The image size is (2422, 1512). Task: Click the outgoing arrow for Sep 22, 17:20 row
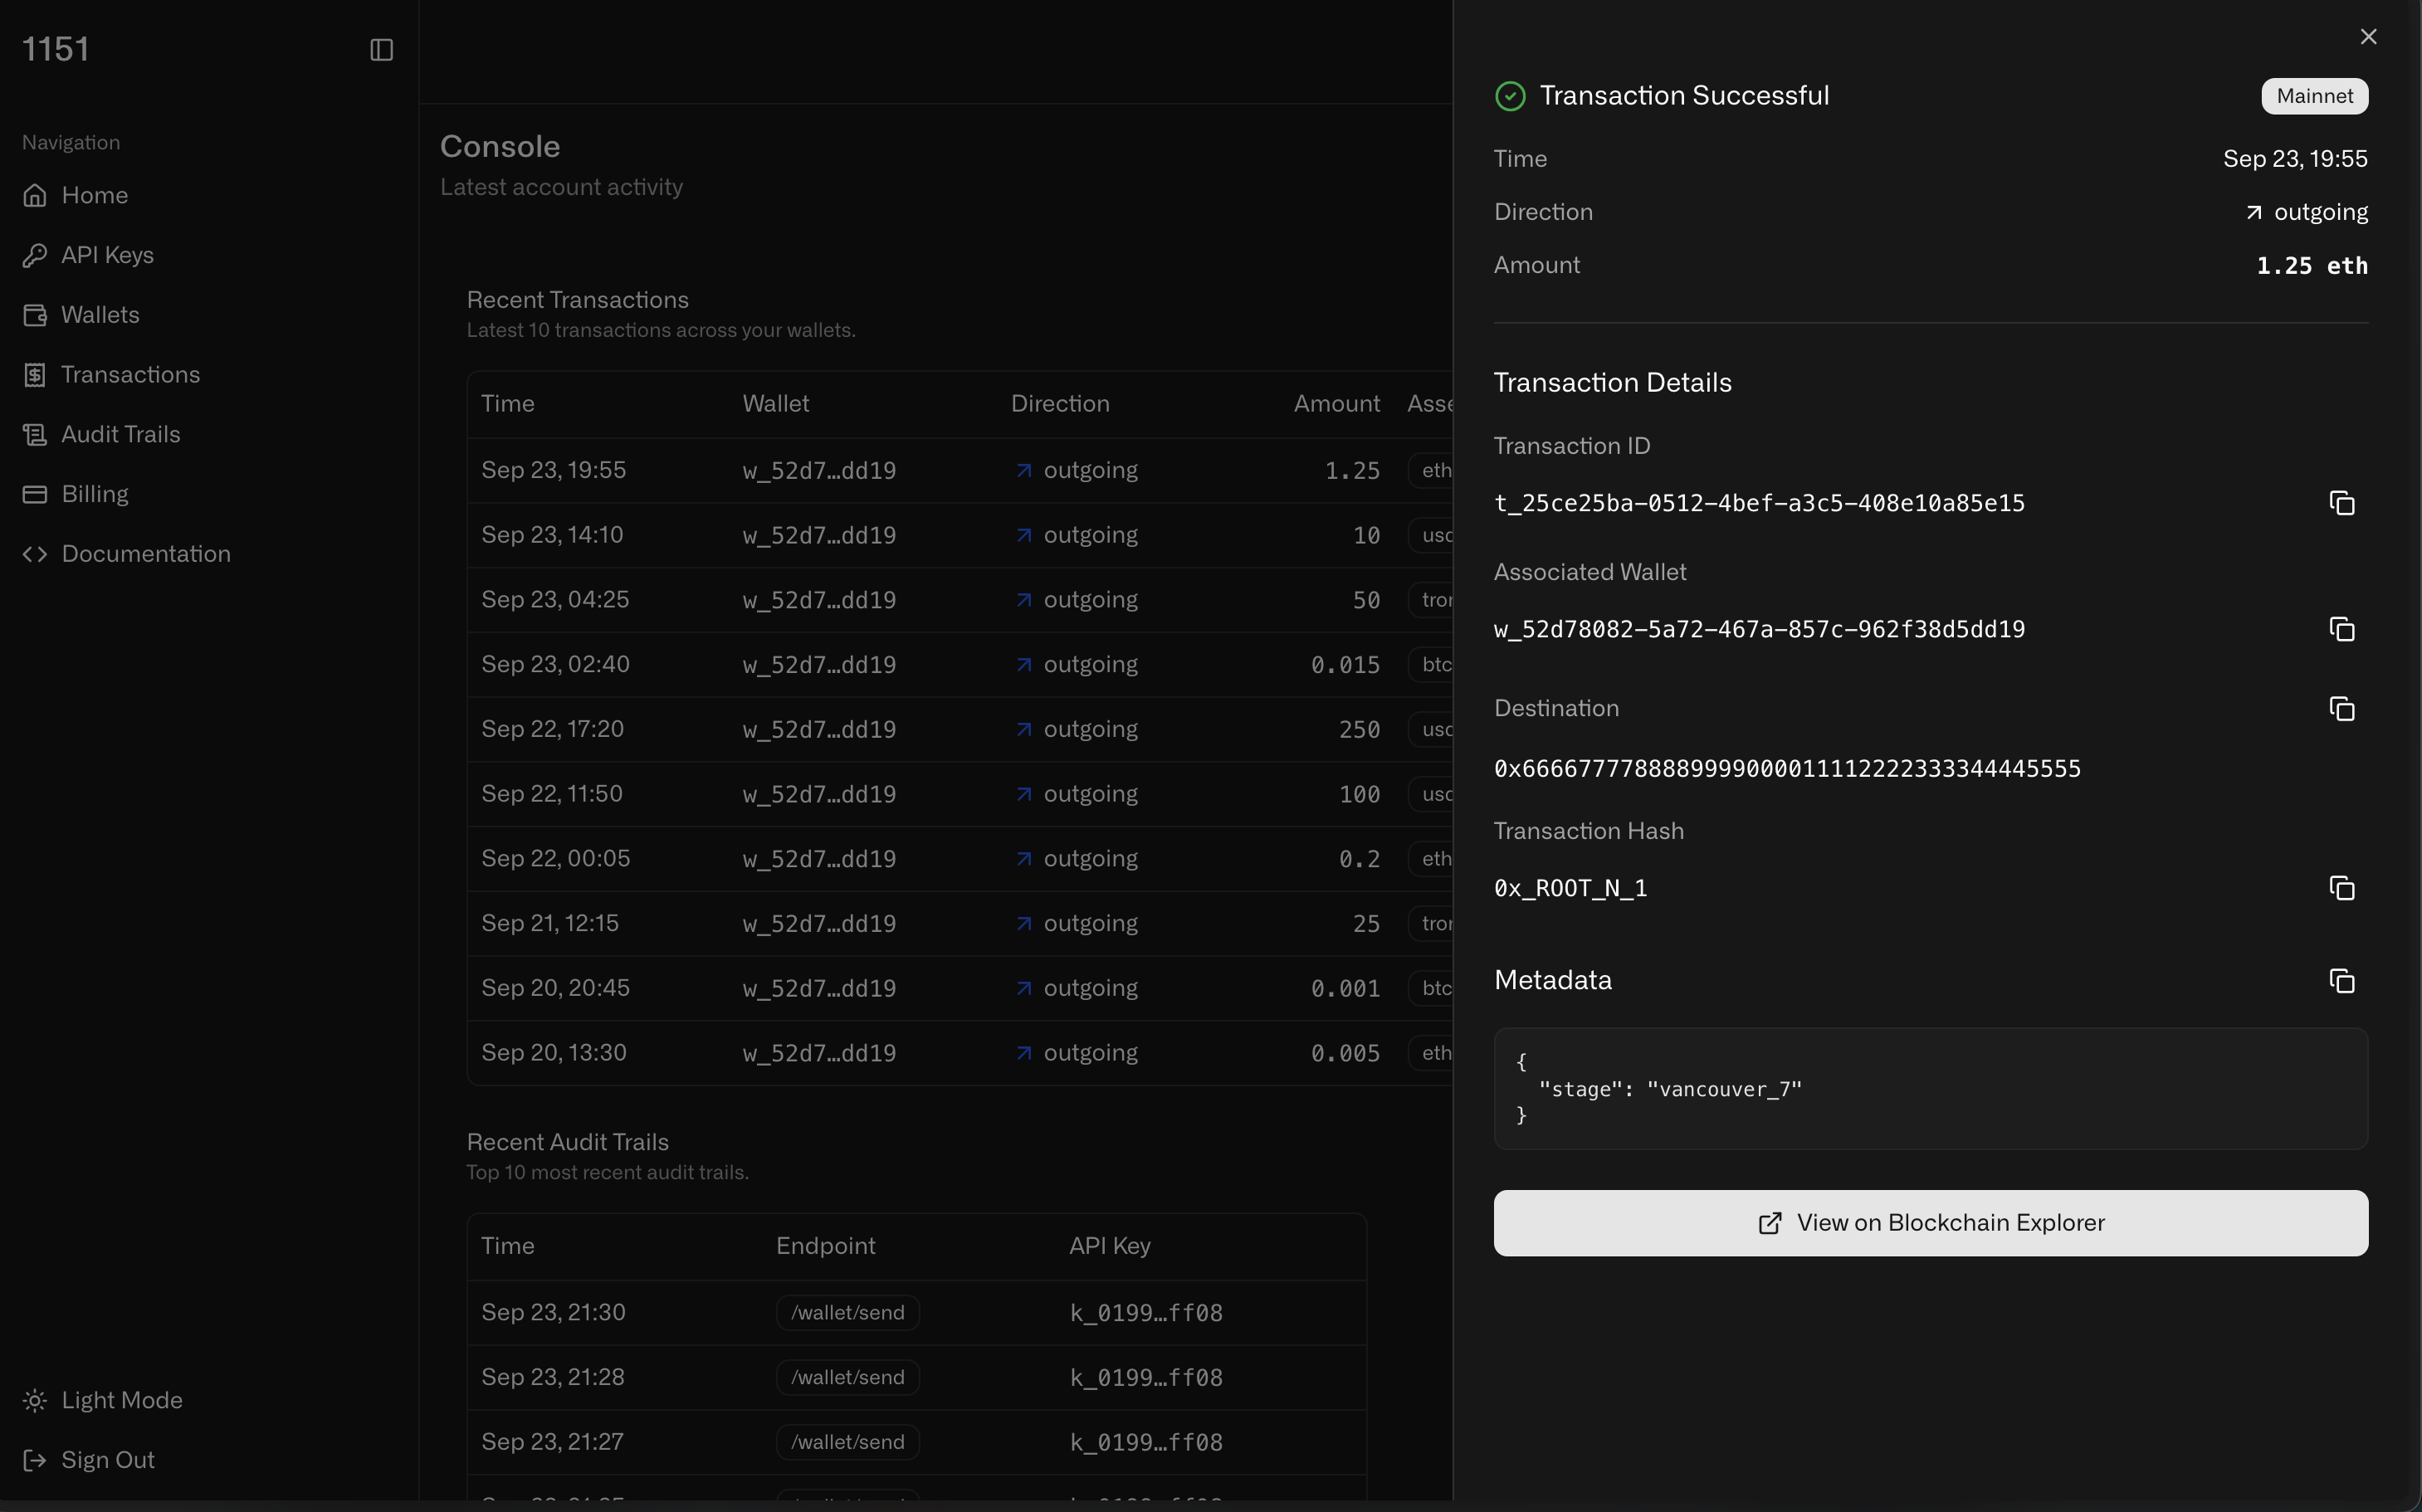point(1023,729)
